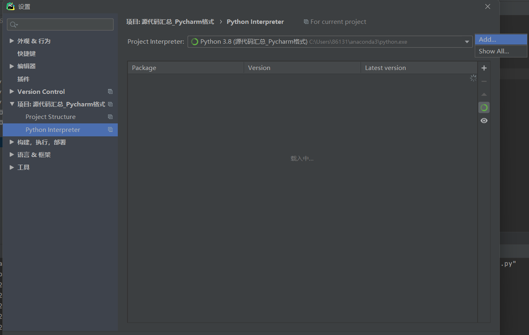Click the PyCharm logo in title bar
The width and height of the screenshot is (529, 335).
click(x=11, y=6)
